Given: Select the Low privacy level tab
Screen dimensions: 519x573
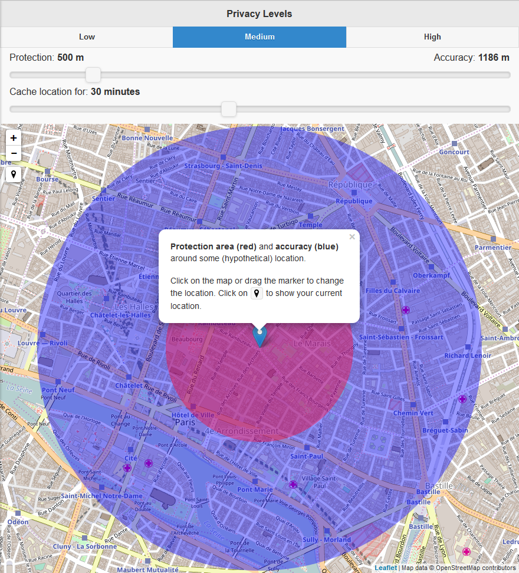Looking at the screenshot, I should [87, 37].
